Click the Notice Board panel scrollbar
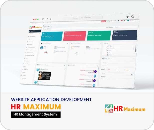 tap(65, 68)
